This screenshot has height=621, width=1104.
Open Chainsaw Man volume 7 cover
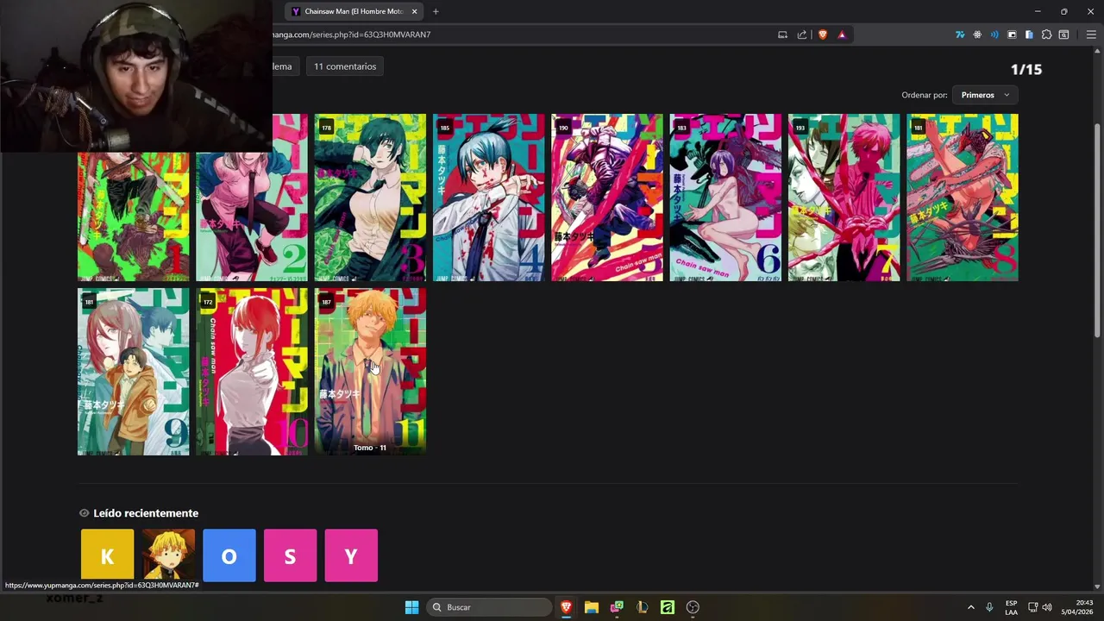(844, 198)
